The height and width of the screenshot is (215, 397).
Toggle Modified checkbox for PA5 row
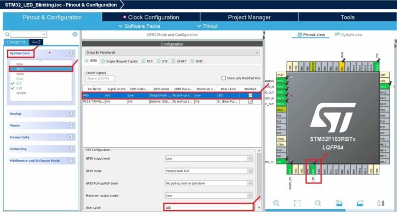250,95
